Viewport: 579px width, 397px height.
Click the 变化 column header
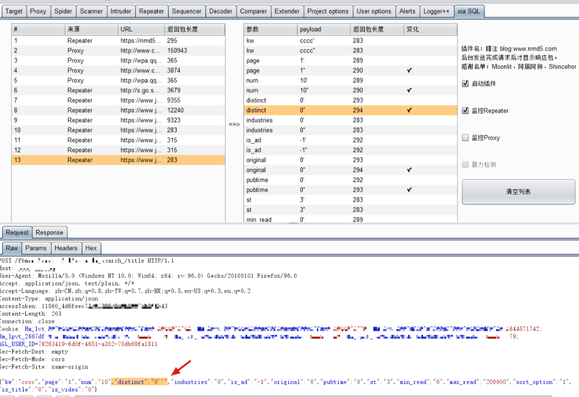[x=430, y=29]
